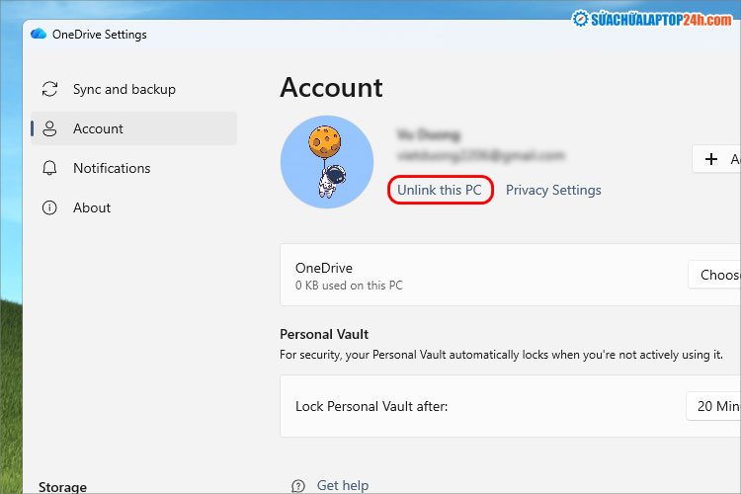The height and width of the screenshot is (494, 741).
Task: Click the bell icon for Notifications
Action: (x=49, y=169)
